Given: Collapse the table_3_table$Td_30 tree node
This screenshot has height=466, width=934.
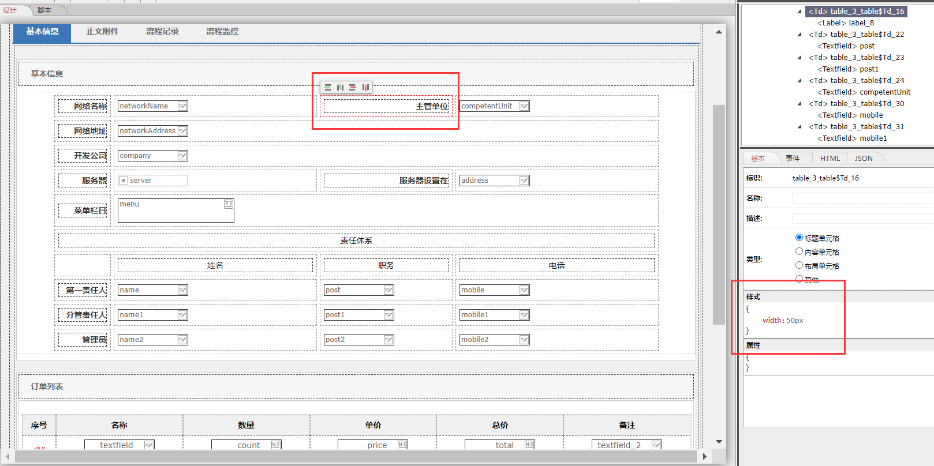Looking at the screenshot, I should pos(799,104).
